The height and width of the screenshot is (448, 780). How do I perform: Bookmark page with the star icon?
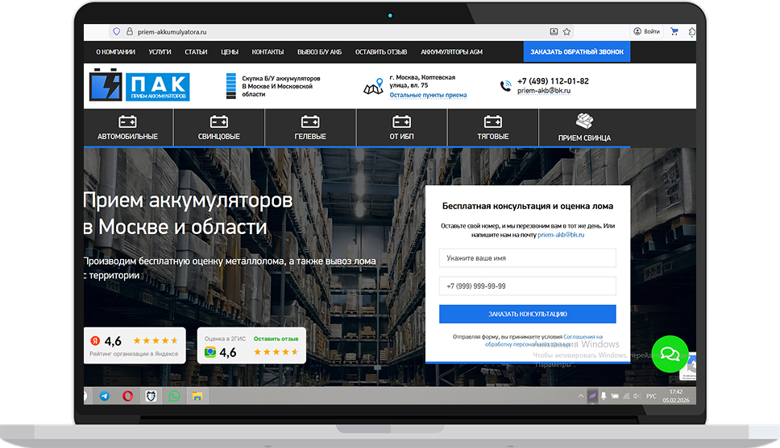[566, 31]
